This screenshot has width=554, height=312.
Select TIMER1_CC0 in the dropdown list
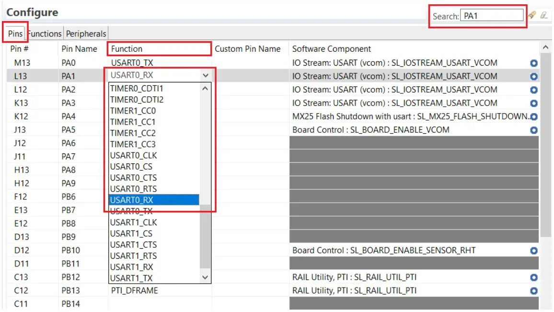pos(154,111)
